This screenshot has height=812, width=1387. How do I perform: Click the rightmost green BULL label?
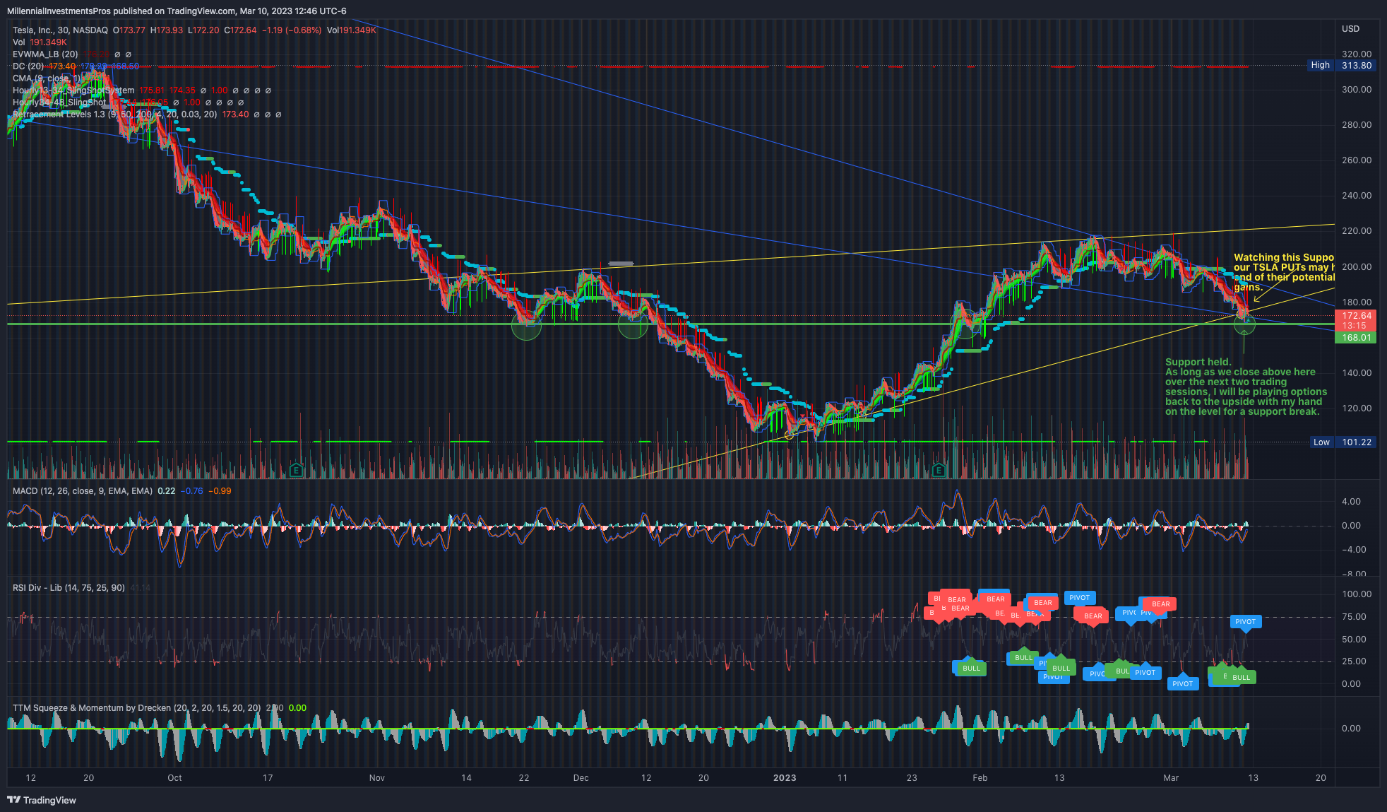1241,678
